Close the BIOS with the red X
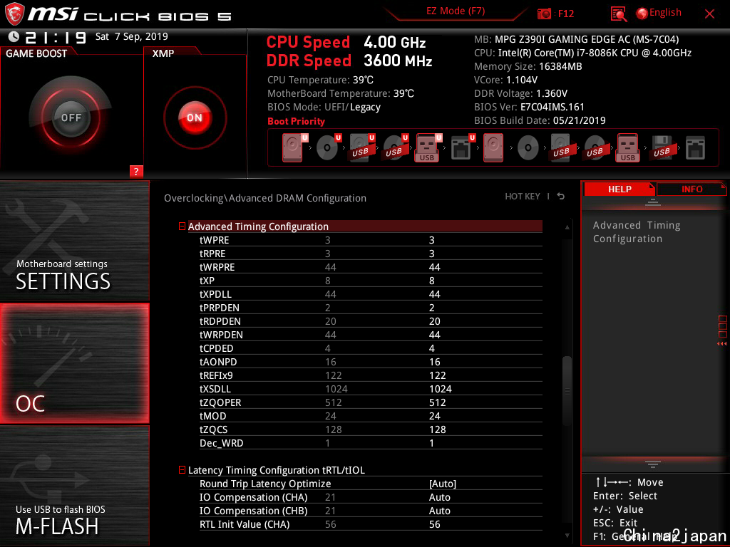 [x=709, y=14]
